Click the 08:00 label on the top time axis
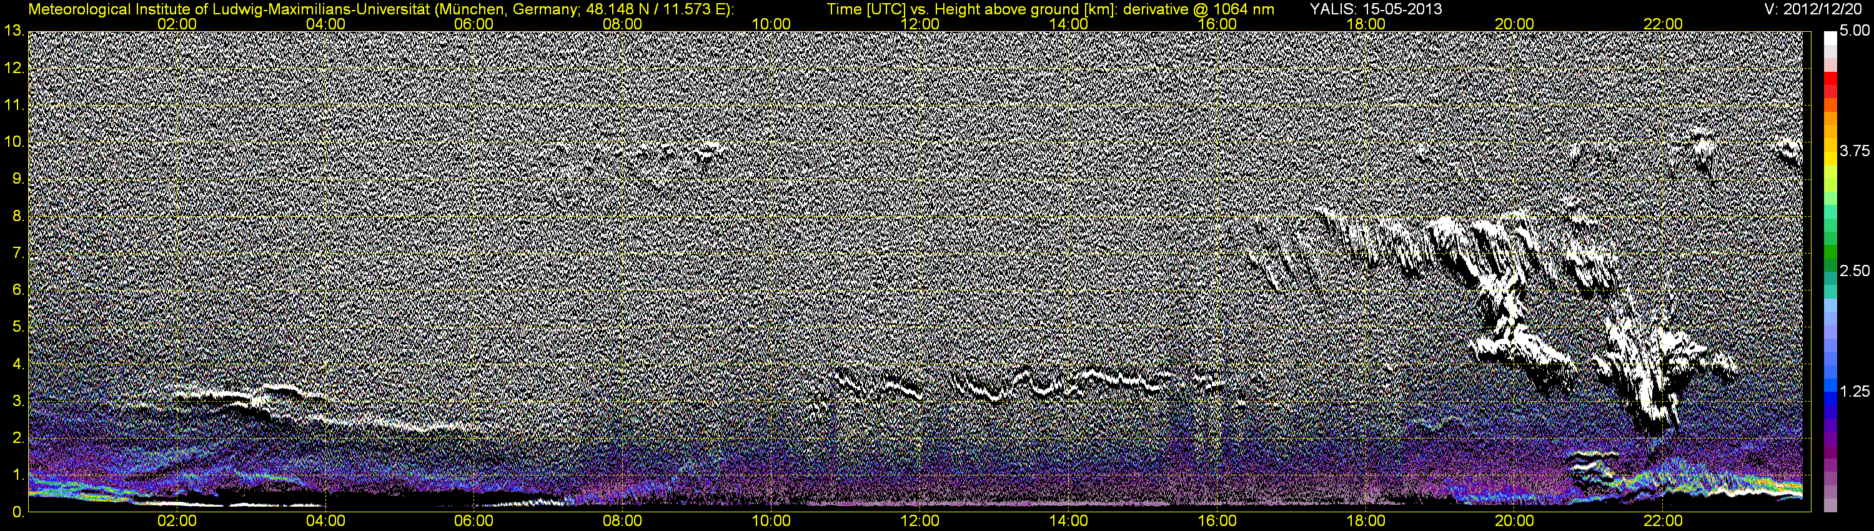Viewport: 1874px width, 531px height. click(x=623, y=24)
